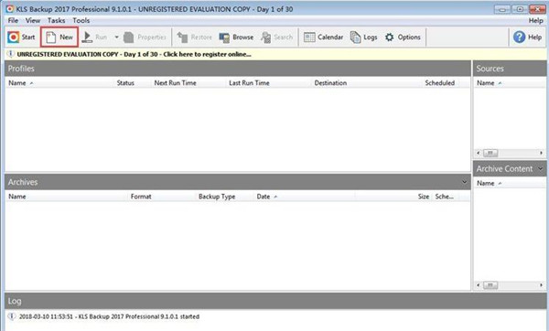Sort Sources by Name column
Viewport: 549px width, 331px height.
pyautogui.click(x=486, y=83)
